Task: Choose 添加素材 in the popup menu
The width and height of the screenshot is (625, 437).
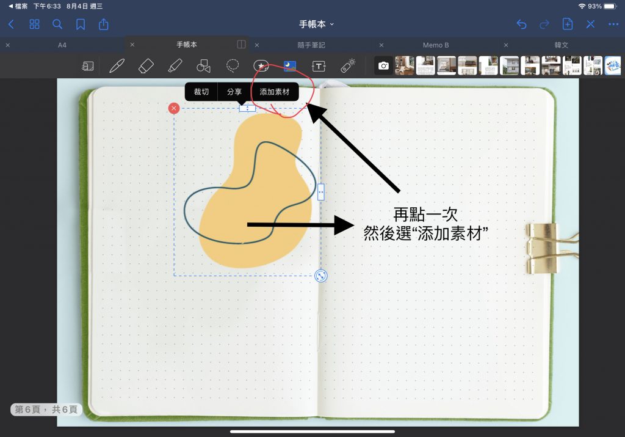Action: [275, 92]
